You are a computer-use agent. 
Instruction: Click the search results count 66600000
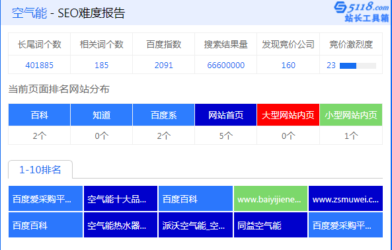point(226,65)
